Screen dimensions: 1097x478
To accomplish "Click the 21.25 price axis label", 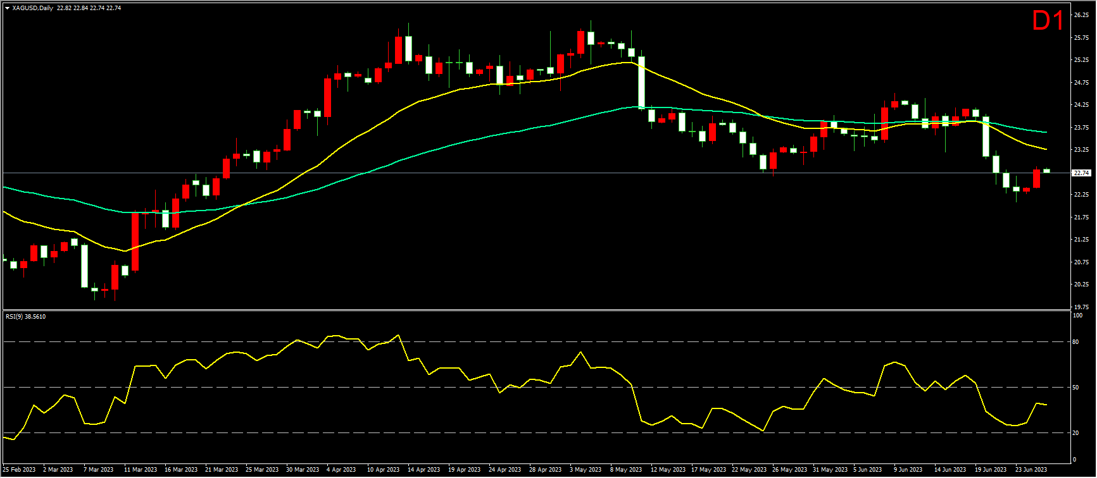I will 1081,240.
